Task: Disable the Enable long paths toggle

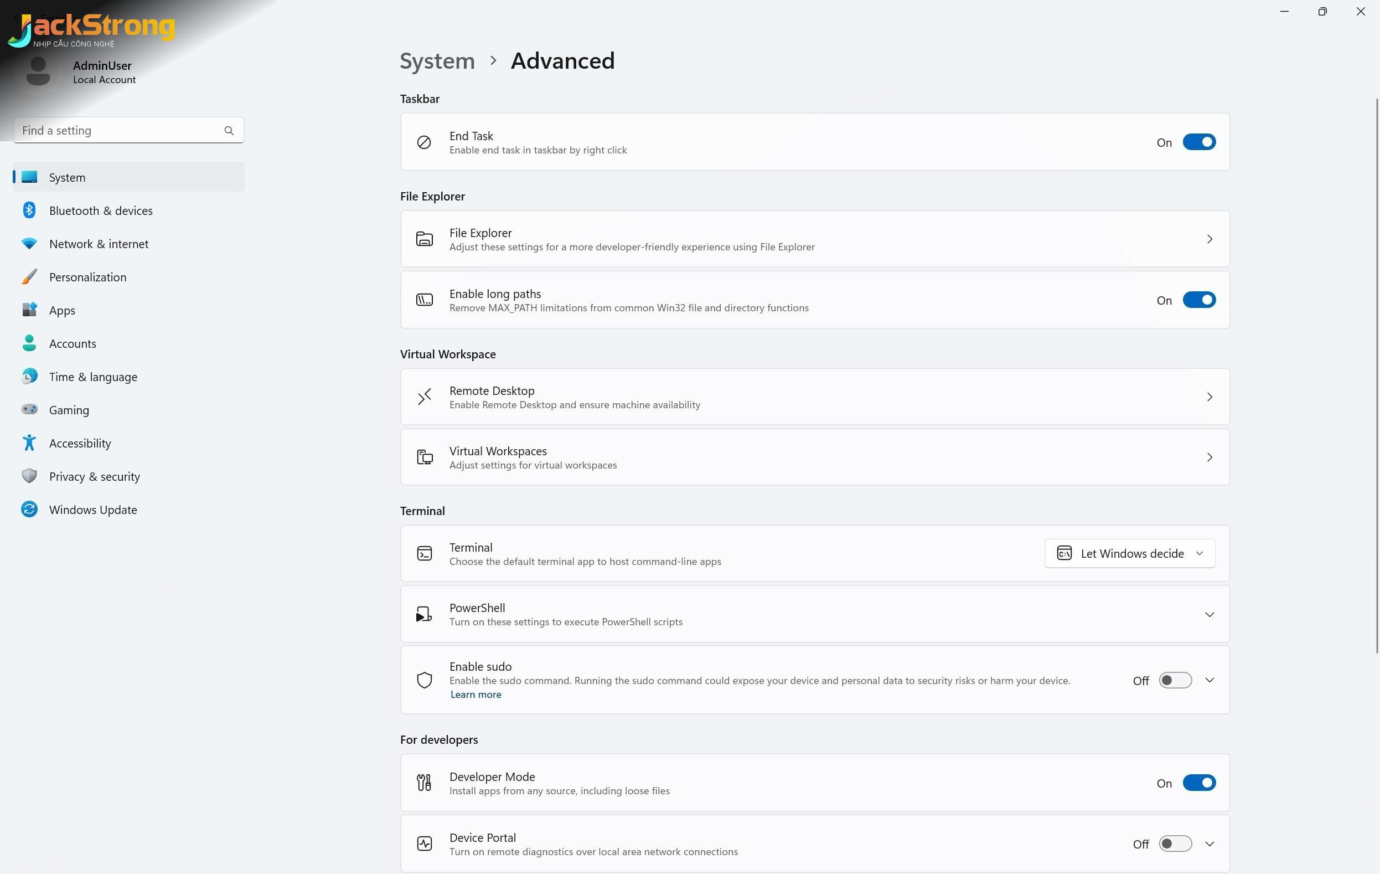Action: click(x=1199, y=300)
